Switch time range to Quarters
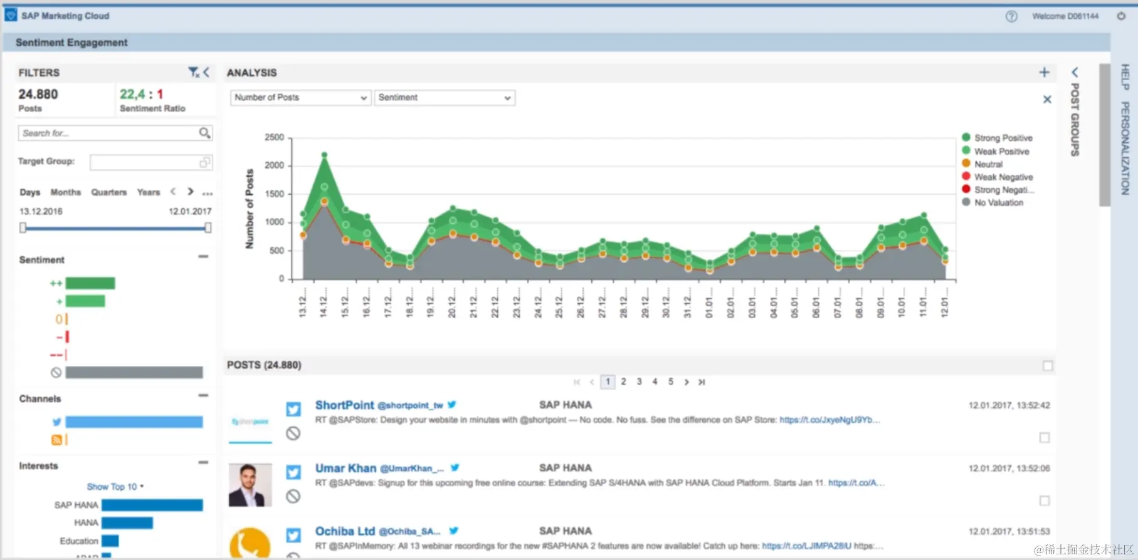Screen dimensions: 1138x560 [x=109, y=192]
